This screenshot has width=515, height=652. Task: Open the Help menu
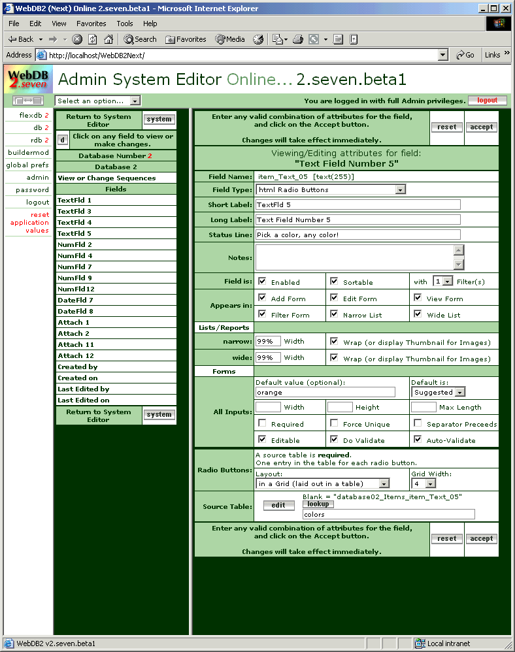click(x=150, y=24)
